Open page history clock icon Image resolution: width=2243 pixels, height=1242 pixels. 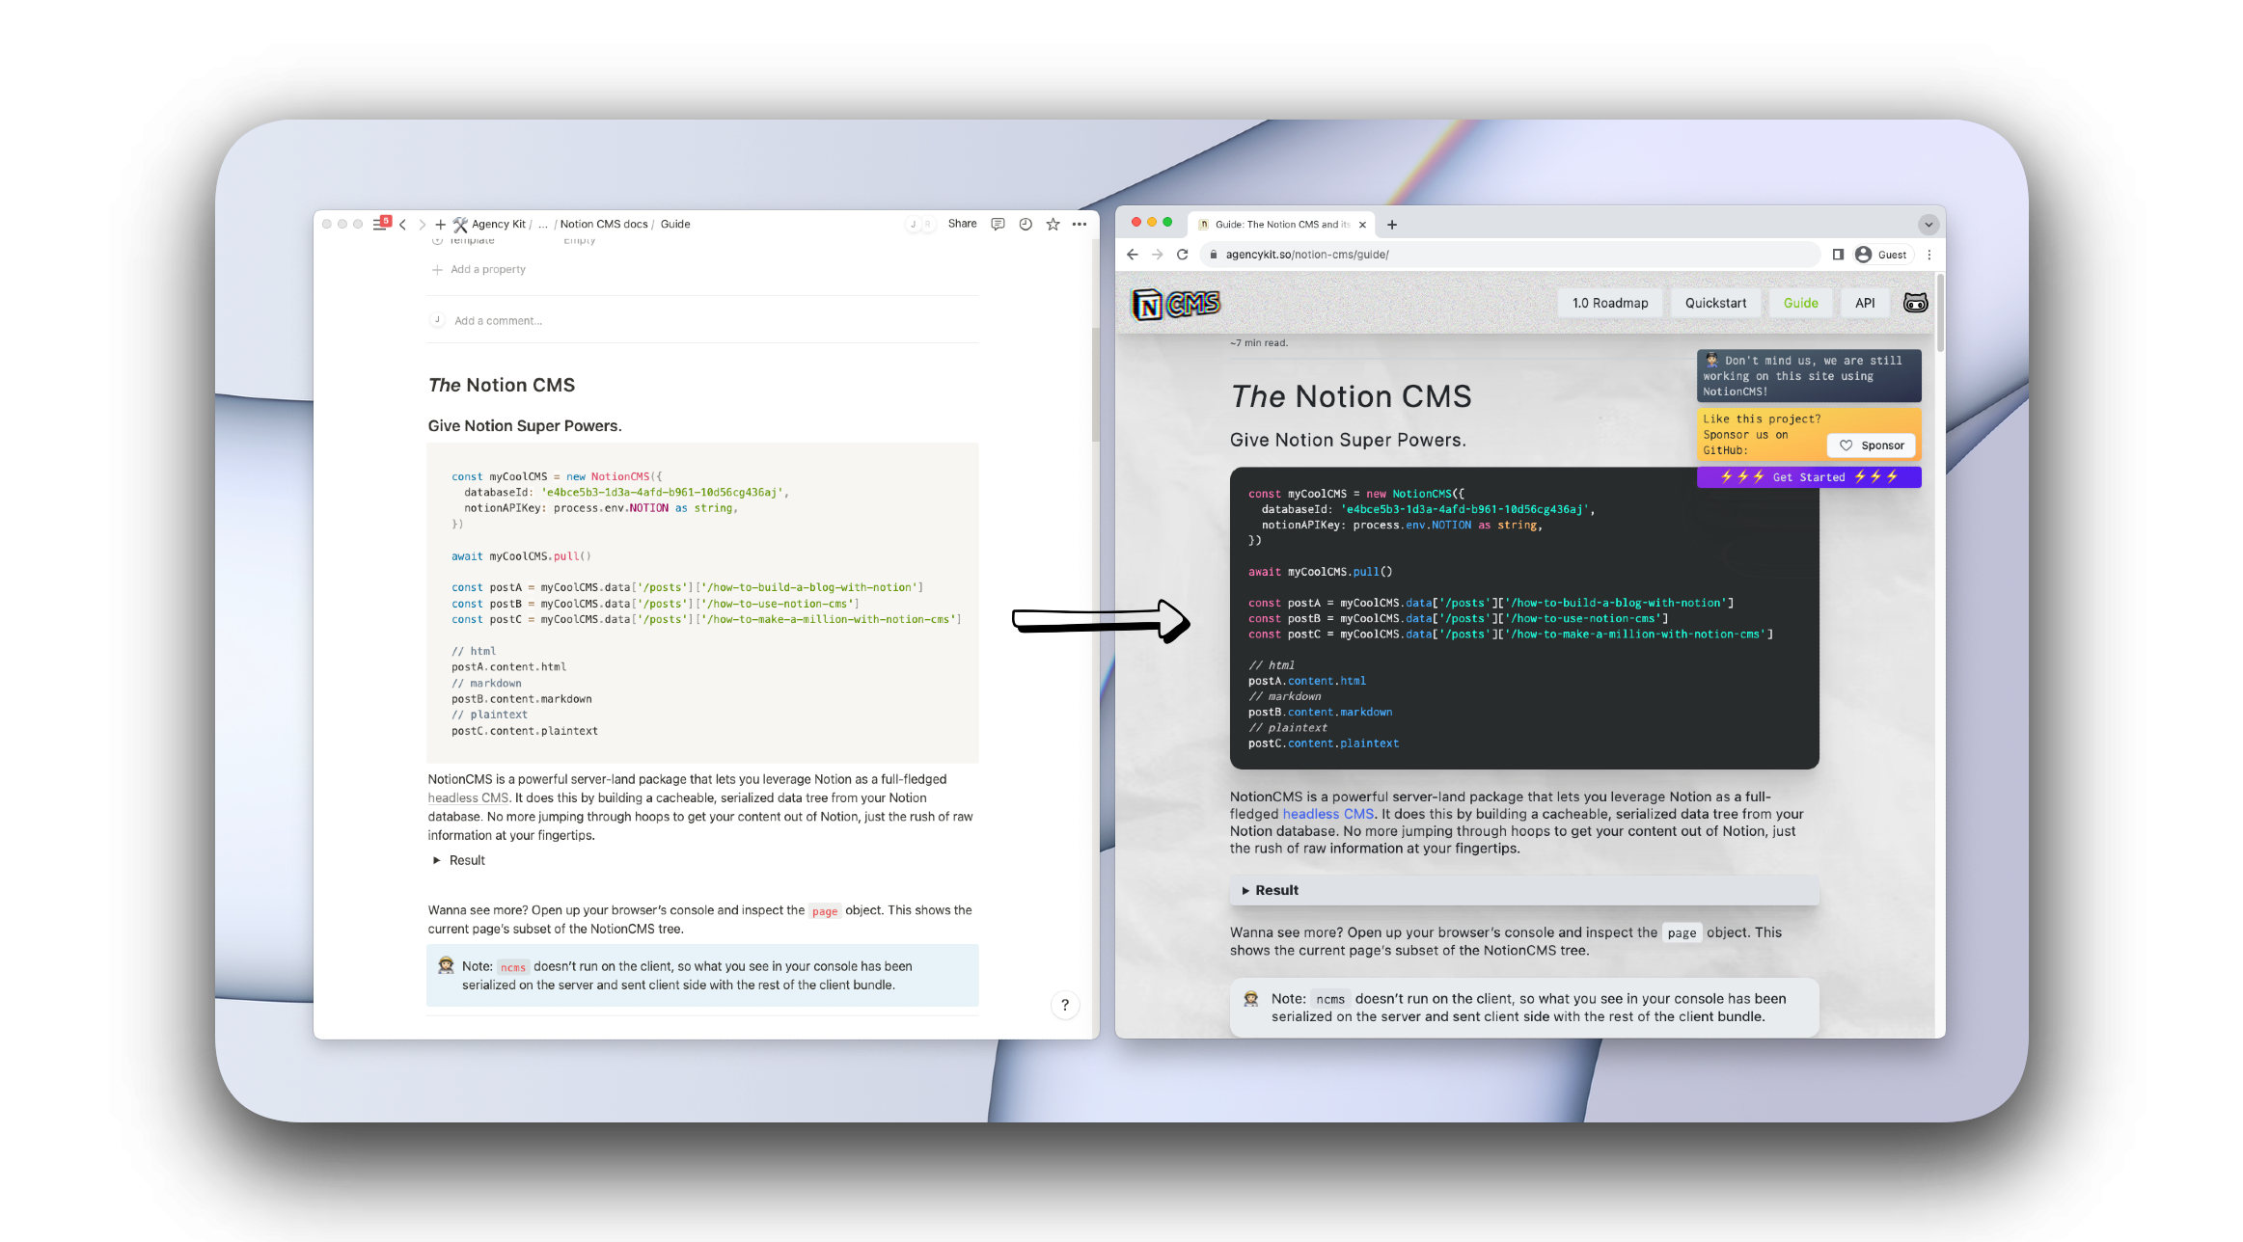coord(1026,224)
